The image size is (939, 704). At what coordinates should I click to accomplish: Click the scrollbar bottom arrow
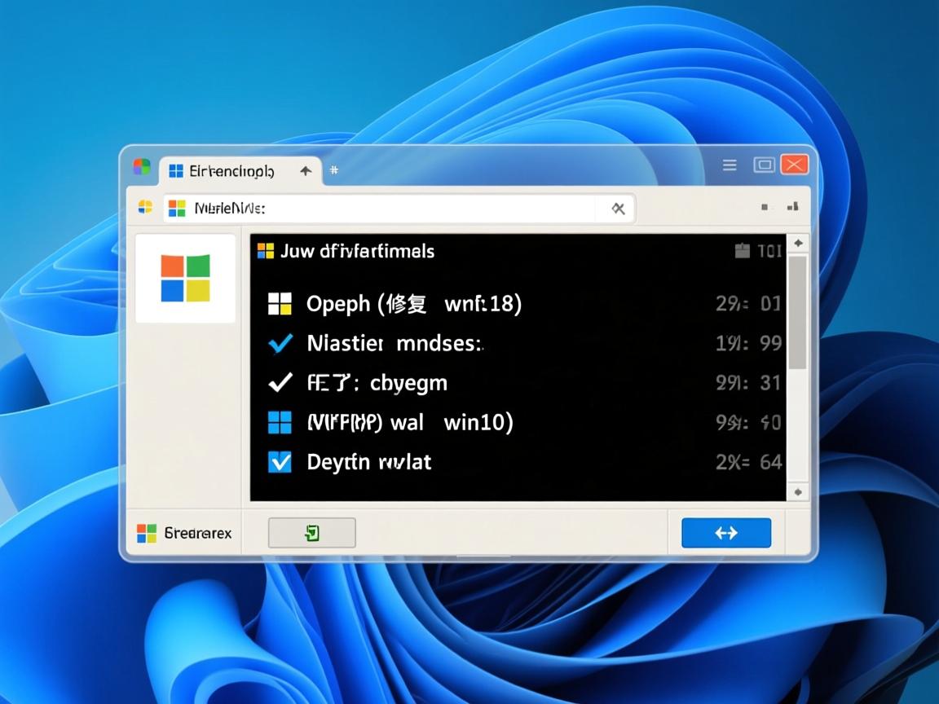click(798, 491)
